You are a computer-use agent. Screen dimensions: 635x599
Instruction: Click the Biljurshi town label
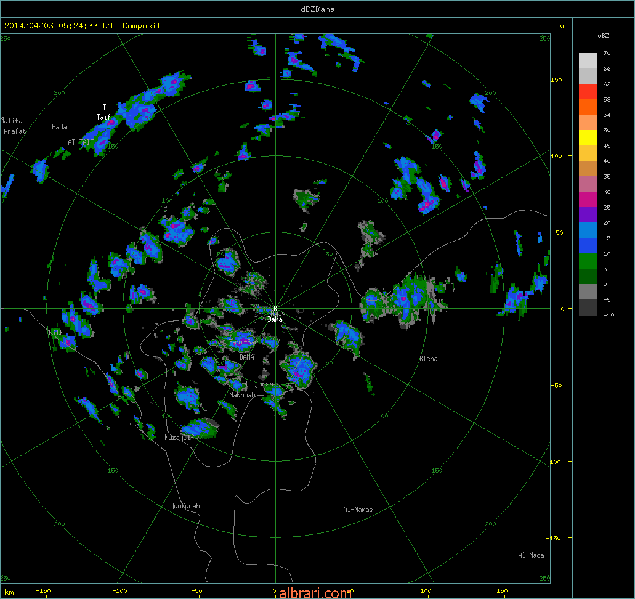point(260,384)
